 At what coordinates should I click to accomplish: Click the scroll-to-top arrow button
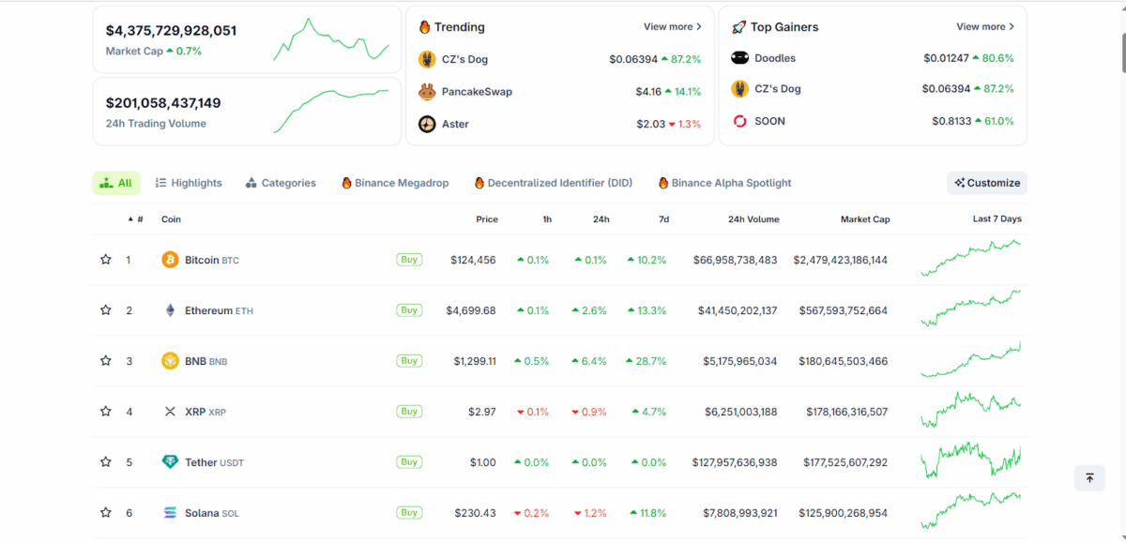[1089, 478]
